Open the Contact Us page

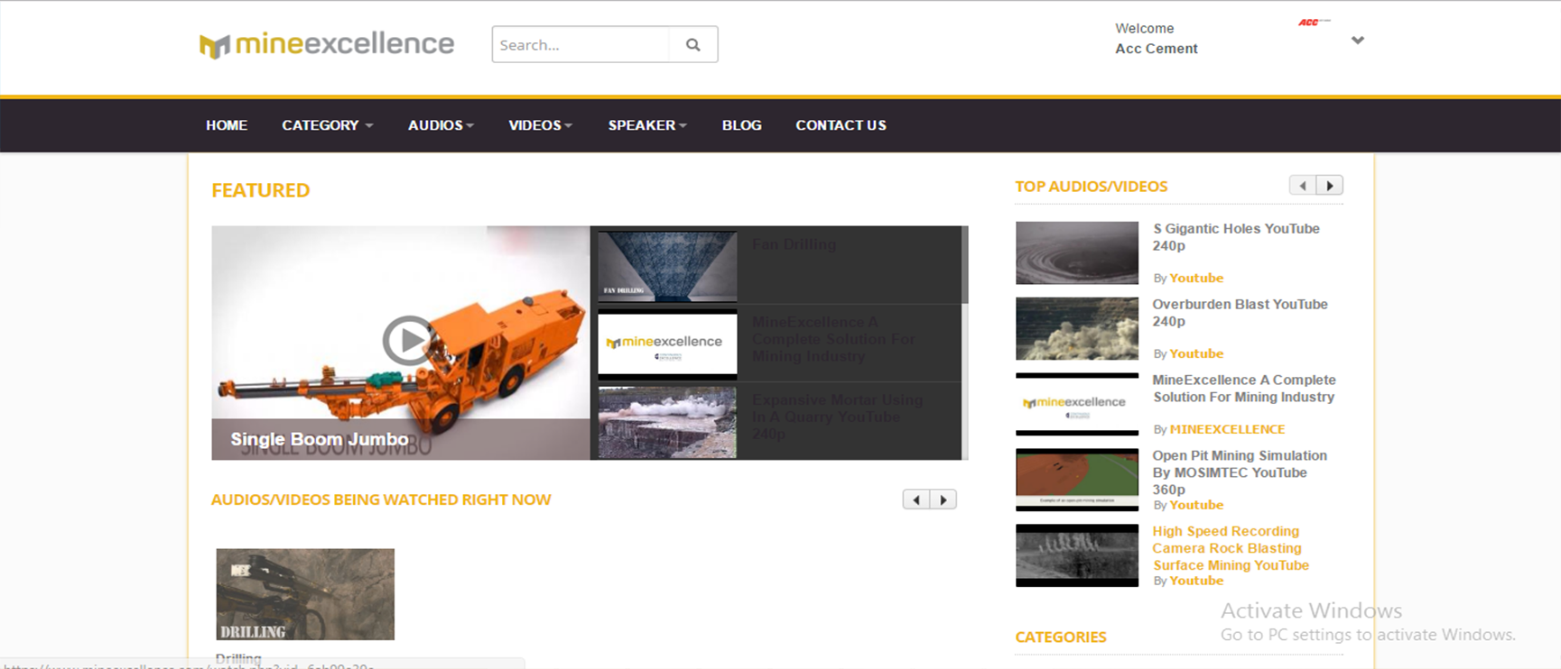pos(841,125)
